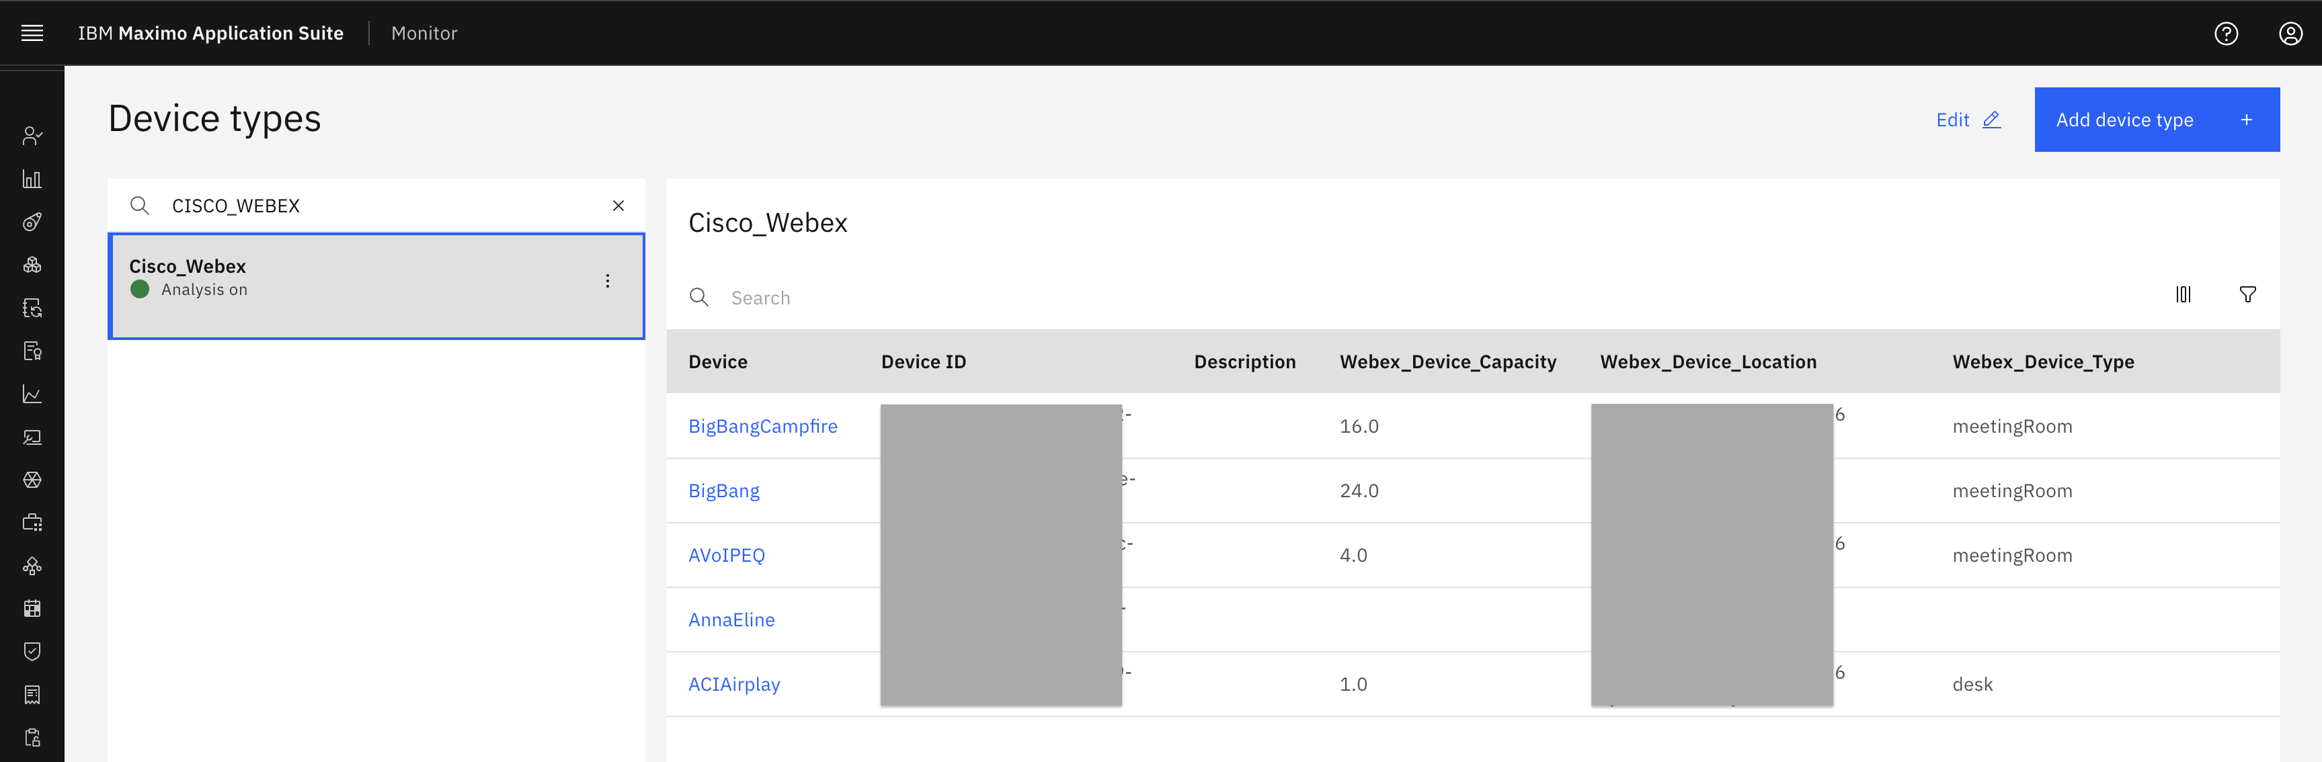
Task: Click the briefcase grid sidebar icon
Action: click(x=32, y=522)
